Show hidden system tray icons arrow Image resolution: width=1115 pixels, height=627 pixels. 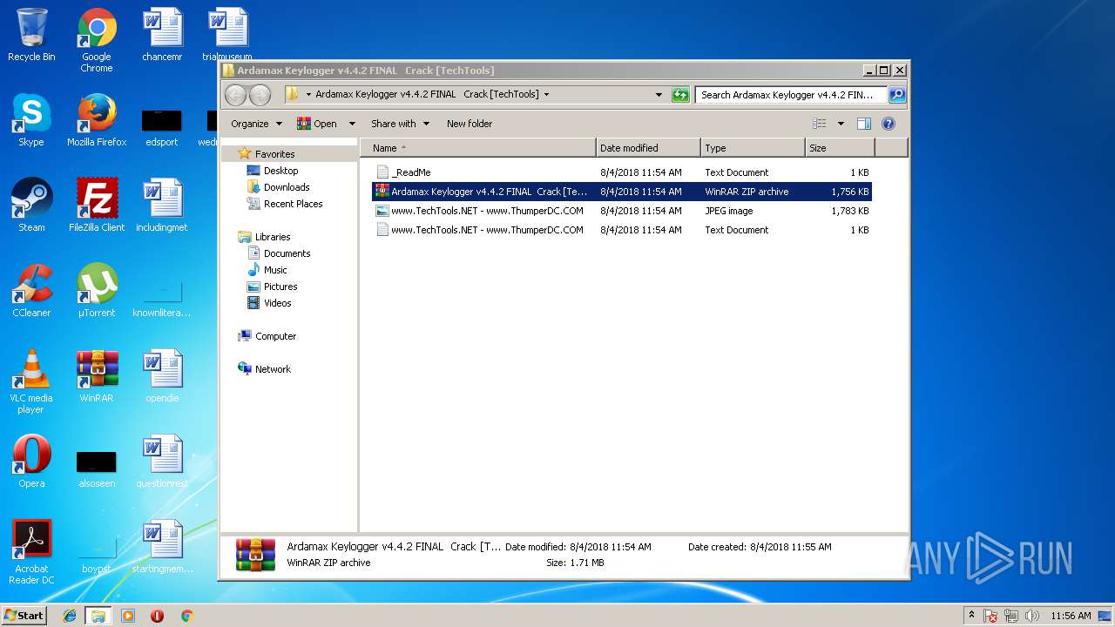(971, 616)
